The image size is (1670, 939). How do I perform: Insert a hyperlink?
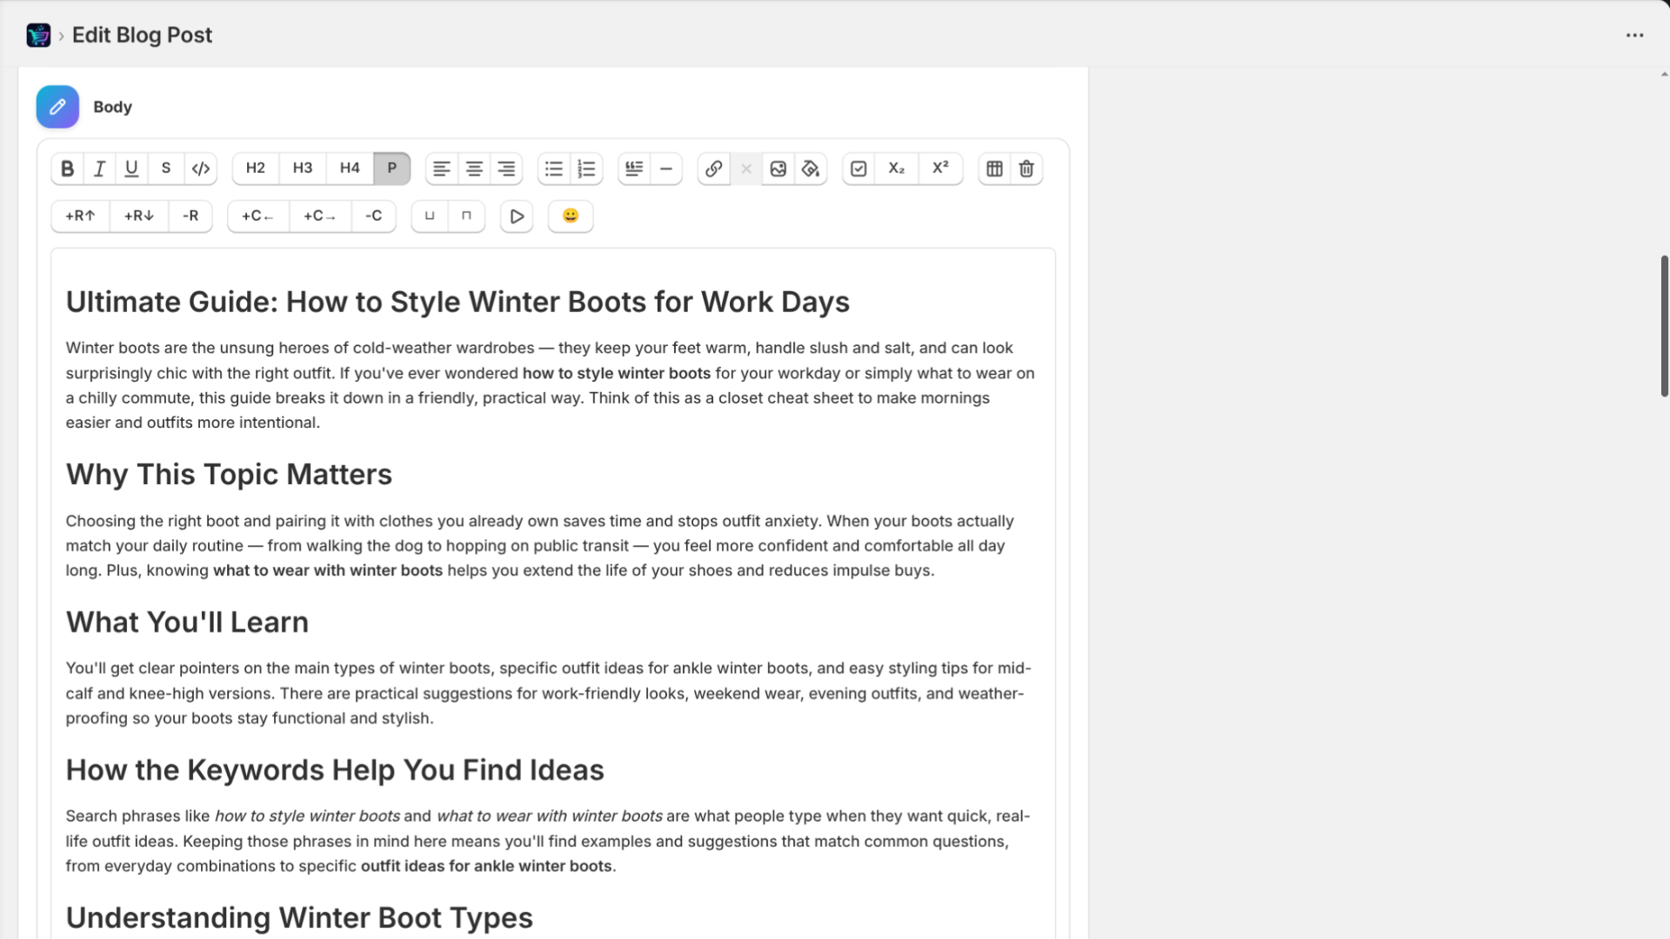coord(713,168)
